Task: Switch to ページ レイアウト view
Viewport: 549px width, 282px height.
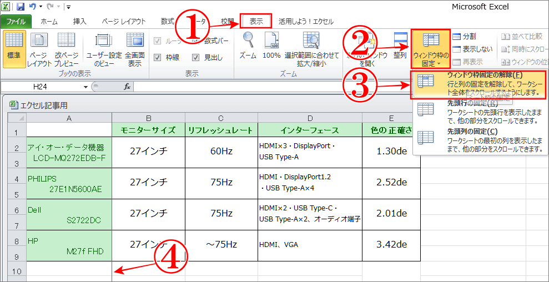Action: coord(39,49)
